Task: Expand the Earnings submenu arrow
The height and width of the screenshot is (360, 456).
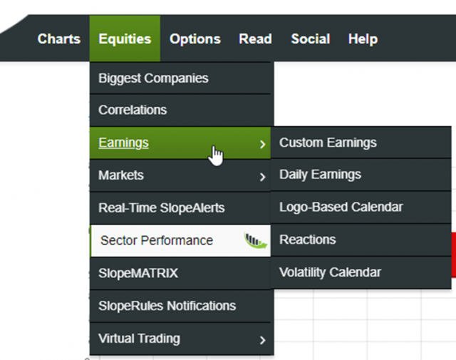Action: pos(262,143)
